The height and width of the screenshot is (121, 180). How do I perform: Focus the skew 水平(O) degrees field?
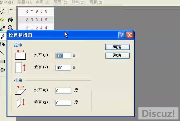click(x=63, y=91)
